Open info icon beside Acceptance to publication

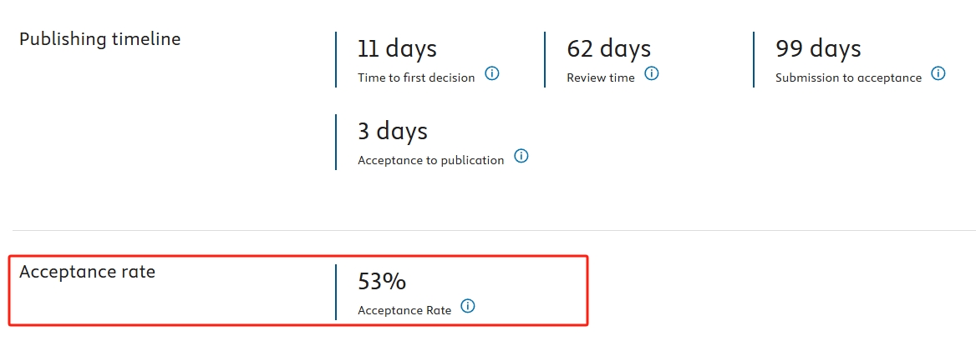(521, 156)
